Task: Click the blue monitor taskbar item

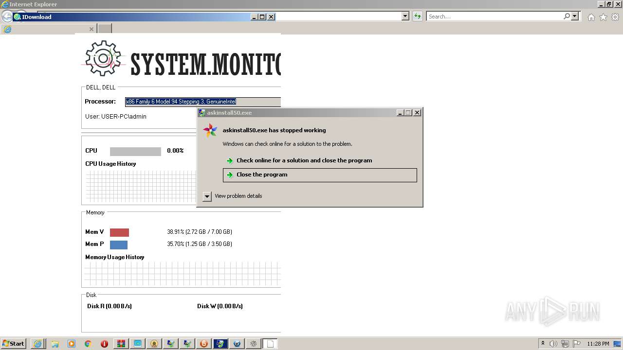Action: (138, 344)
